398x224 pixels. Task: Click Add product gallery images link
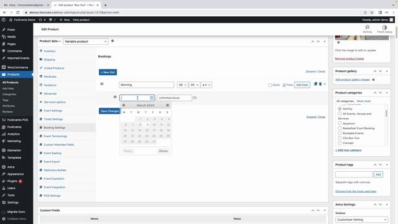coord(353,80)
